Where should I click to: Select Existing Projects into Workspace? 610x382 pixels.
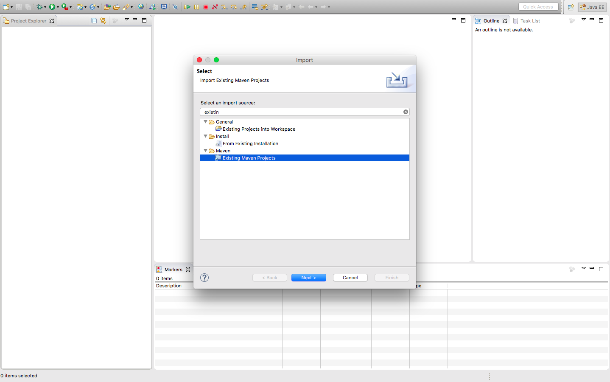[259, 129]
